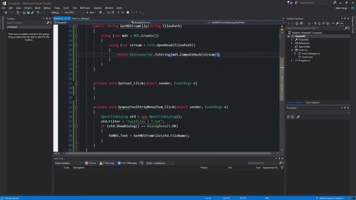
Task: Click Collapse All icon in Solution Explorer toolbar
Action: click(x=324, y=23)
